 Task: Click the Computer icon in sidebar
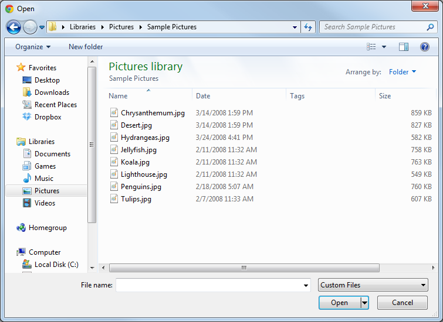(21, 252)
